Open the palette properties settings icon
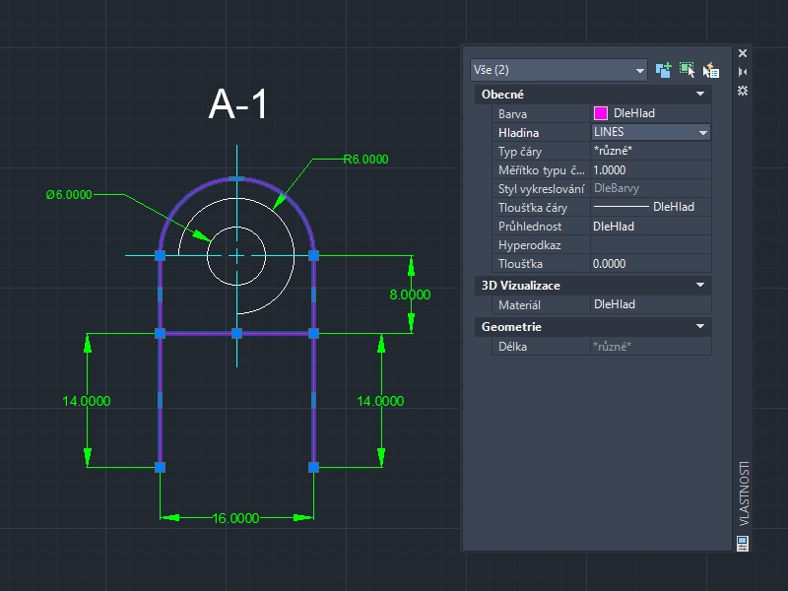Image resolution: width=788 pixels, height=591 pixels. coord(743,90)
